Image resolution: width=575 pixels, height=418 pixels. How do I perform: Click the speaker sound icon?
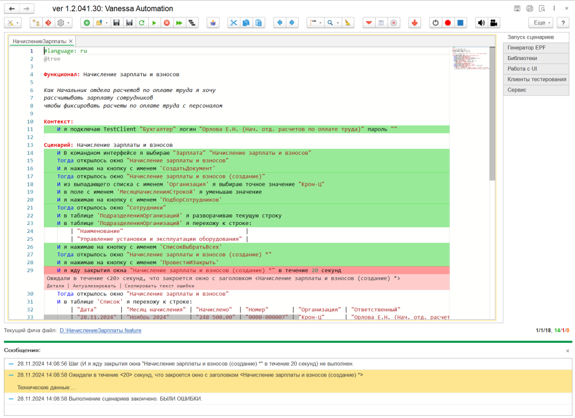[481, 23]
